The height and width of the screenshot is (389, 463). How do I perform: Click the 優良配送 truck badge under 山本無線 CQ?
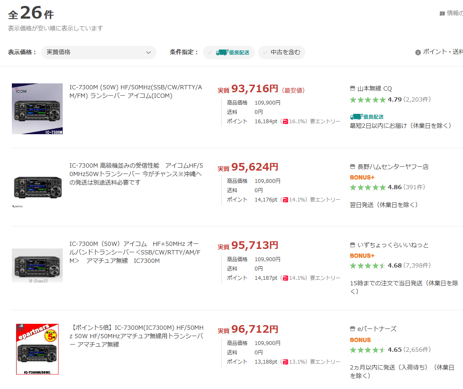click(367, 117)
